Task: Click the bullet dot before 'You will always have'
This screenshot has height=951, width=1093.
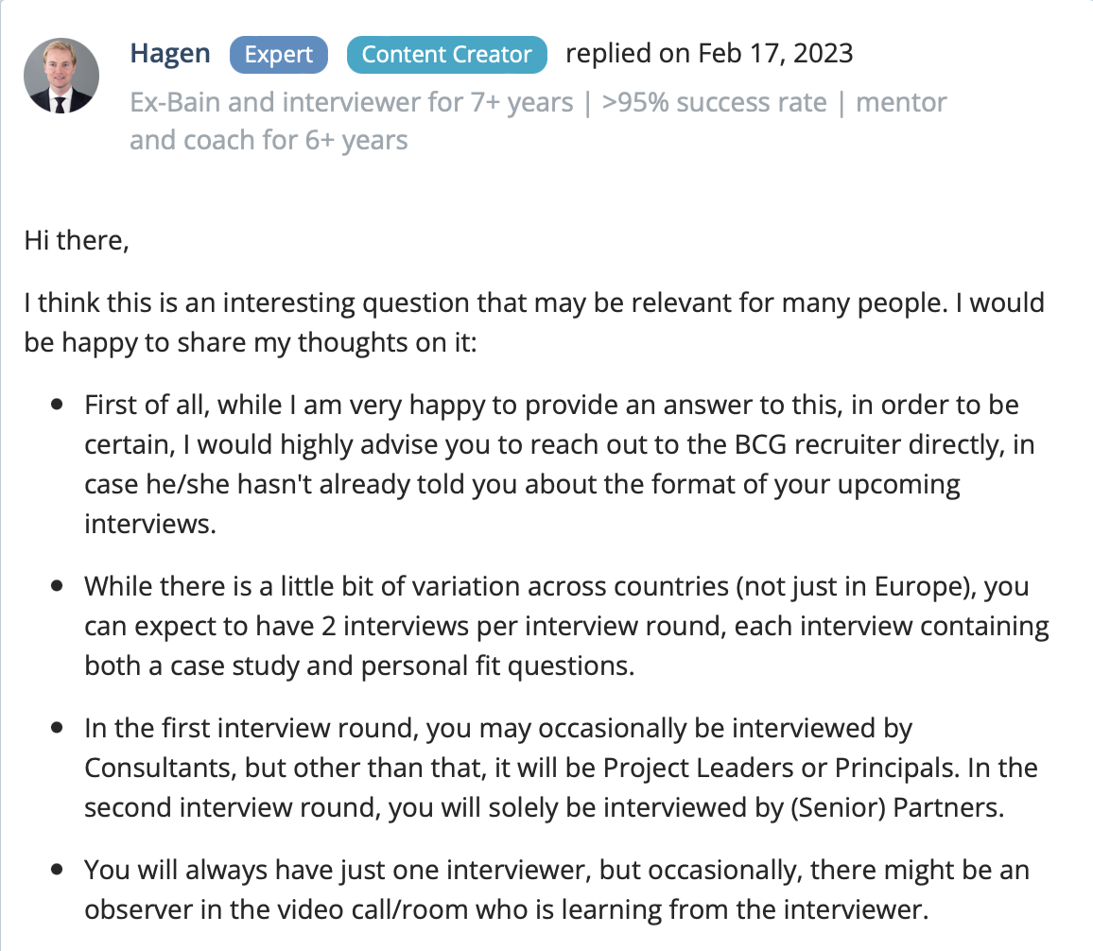Action: (57, 870)
